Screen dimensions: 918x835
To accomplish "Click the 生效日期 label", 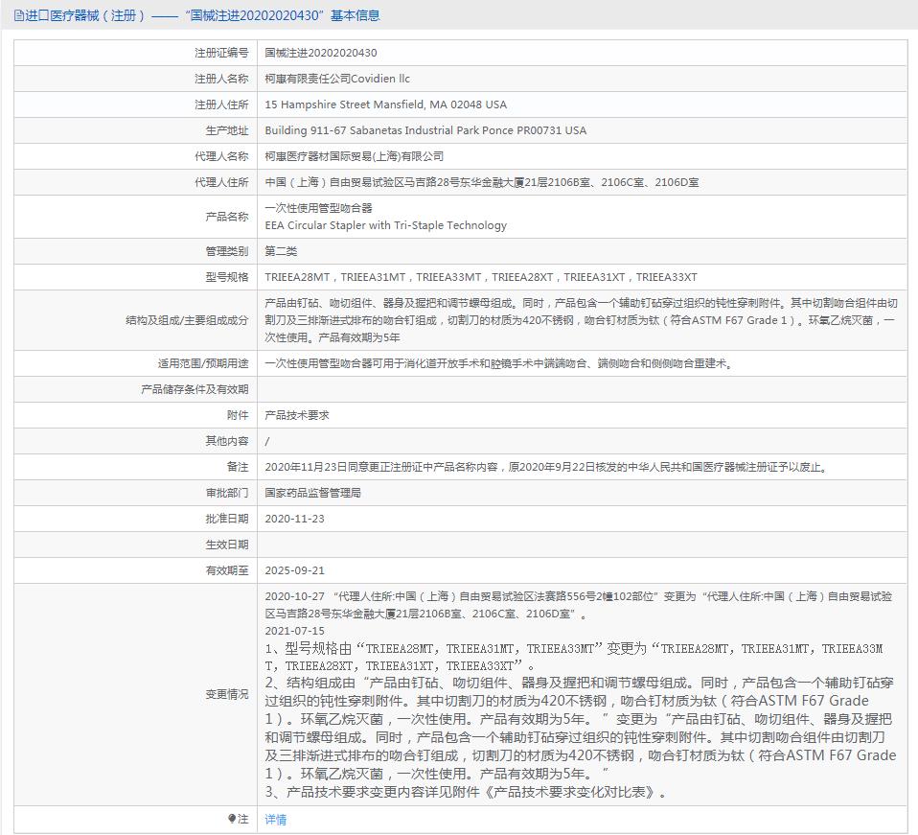I will tap(226, 545).
